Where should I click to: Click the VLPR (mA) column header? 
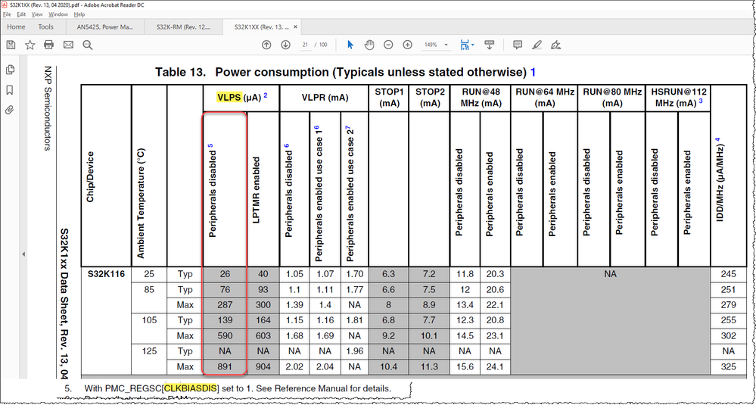point(325,98)
